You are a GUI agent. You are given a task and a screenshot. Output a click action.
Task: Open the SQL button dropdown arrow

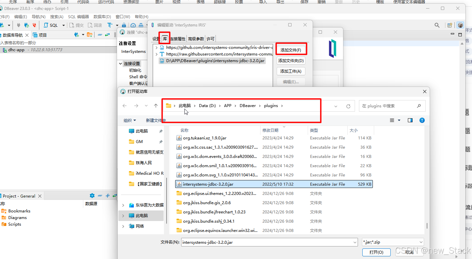(63, 25)
